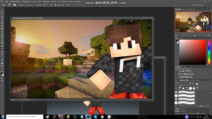Click the create new brush icon

(x=205, y=106)
